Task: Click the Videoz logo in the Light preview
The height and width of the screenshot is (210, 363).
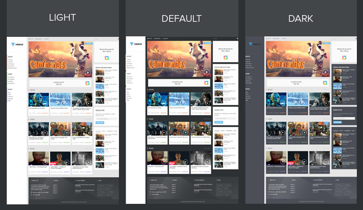Action: tap(17, 44)
